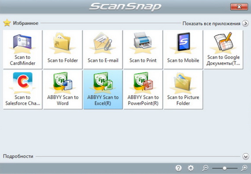Open settings gear icon
The width and height of the screenshot is (251, 174).
pos(191,168)
